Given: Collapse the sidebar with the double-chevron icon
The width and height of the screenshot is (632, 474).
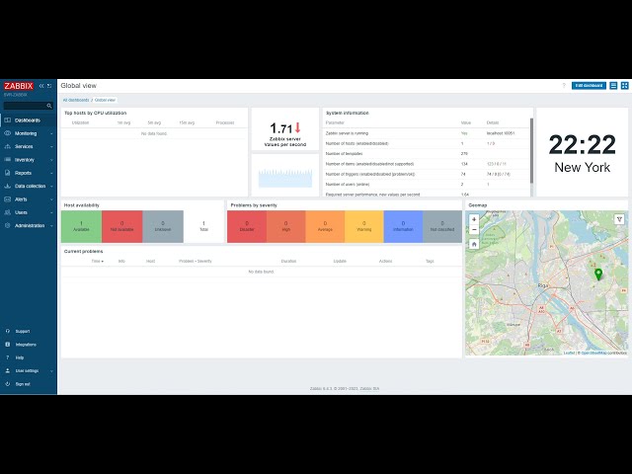Looking at the screenshot, I should (41, 86).
